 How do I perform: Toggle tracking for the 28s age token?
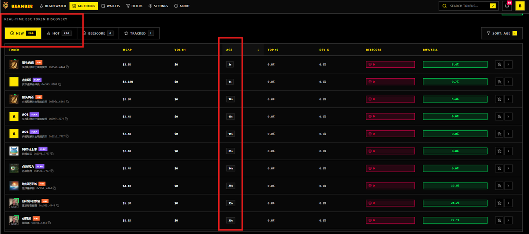click(x=499, y=186)
